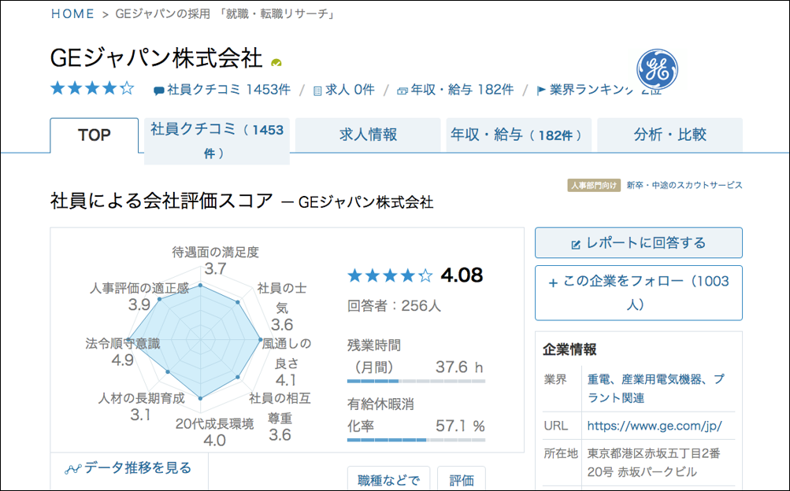This screenshot has width=790, height=491.
Task: Click the 残業時間 progress bar
Action: click(416, 382)
